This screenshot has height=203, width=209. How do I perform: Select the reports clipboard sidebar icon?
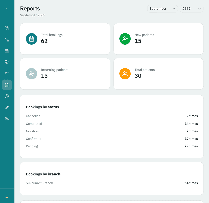7,85
